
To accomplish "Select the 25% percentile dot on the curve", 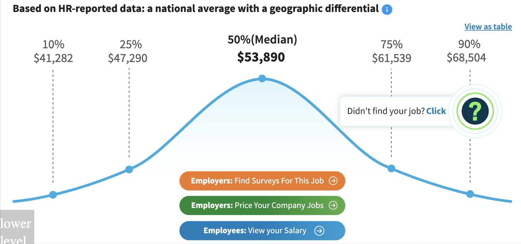I will [x=129, y=169].
